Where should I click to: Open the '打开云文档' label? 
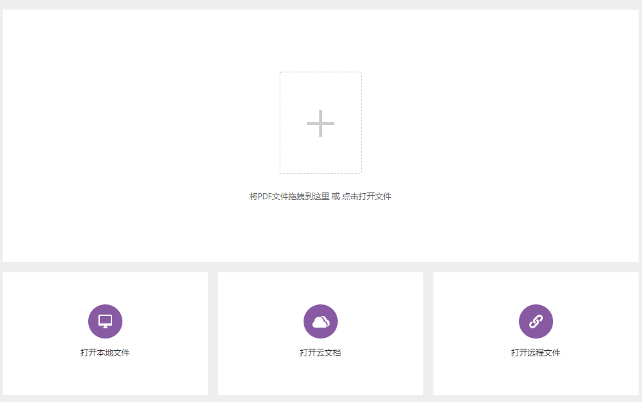321,353
